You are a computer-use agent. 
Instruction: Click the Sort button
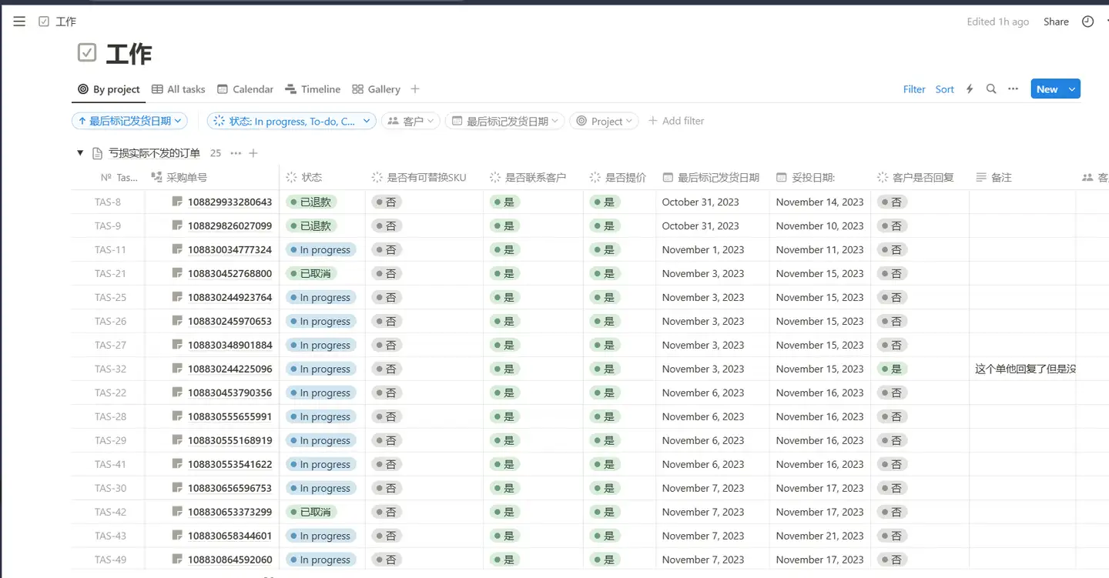point(945,89)
